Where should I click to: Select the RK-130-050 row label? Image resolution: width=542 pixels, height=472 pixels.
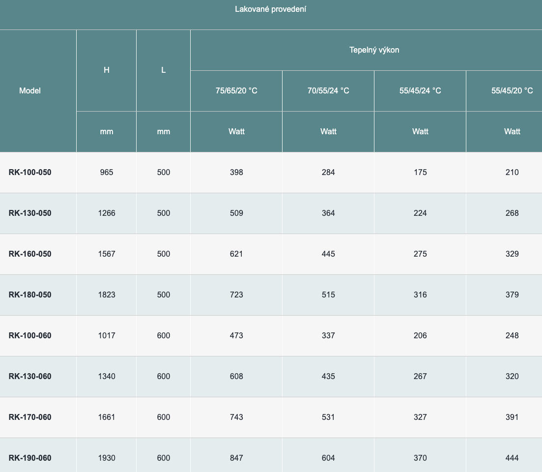point(30,213)
